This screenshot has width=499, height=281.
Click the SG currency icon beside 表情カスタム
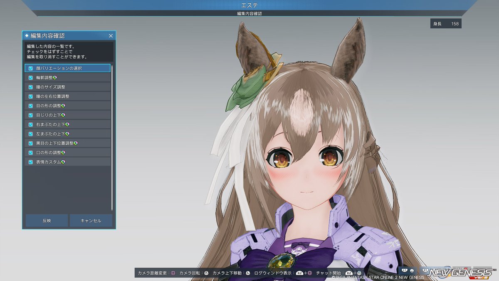pyautogui.click(x=63, y=162)
